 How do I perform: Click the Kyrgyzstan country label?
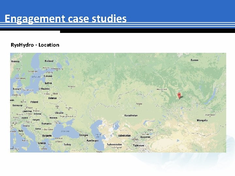pos(145,137)
